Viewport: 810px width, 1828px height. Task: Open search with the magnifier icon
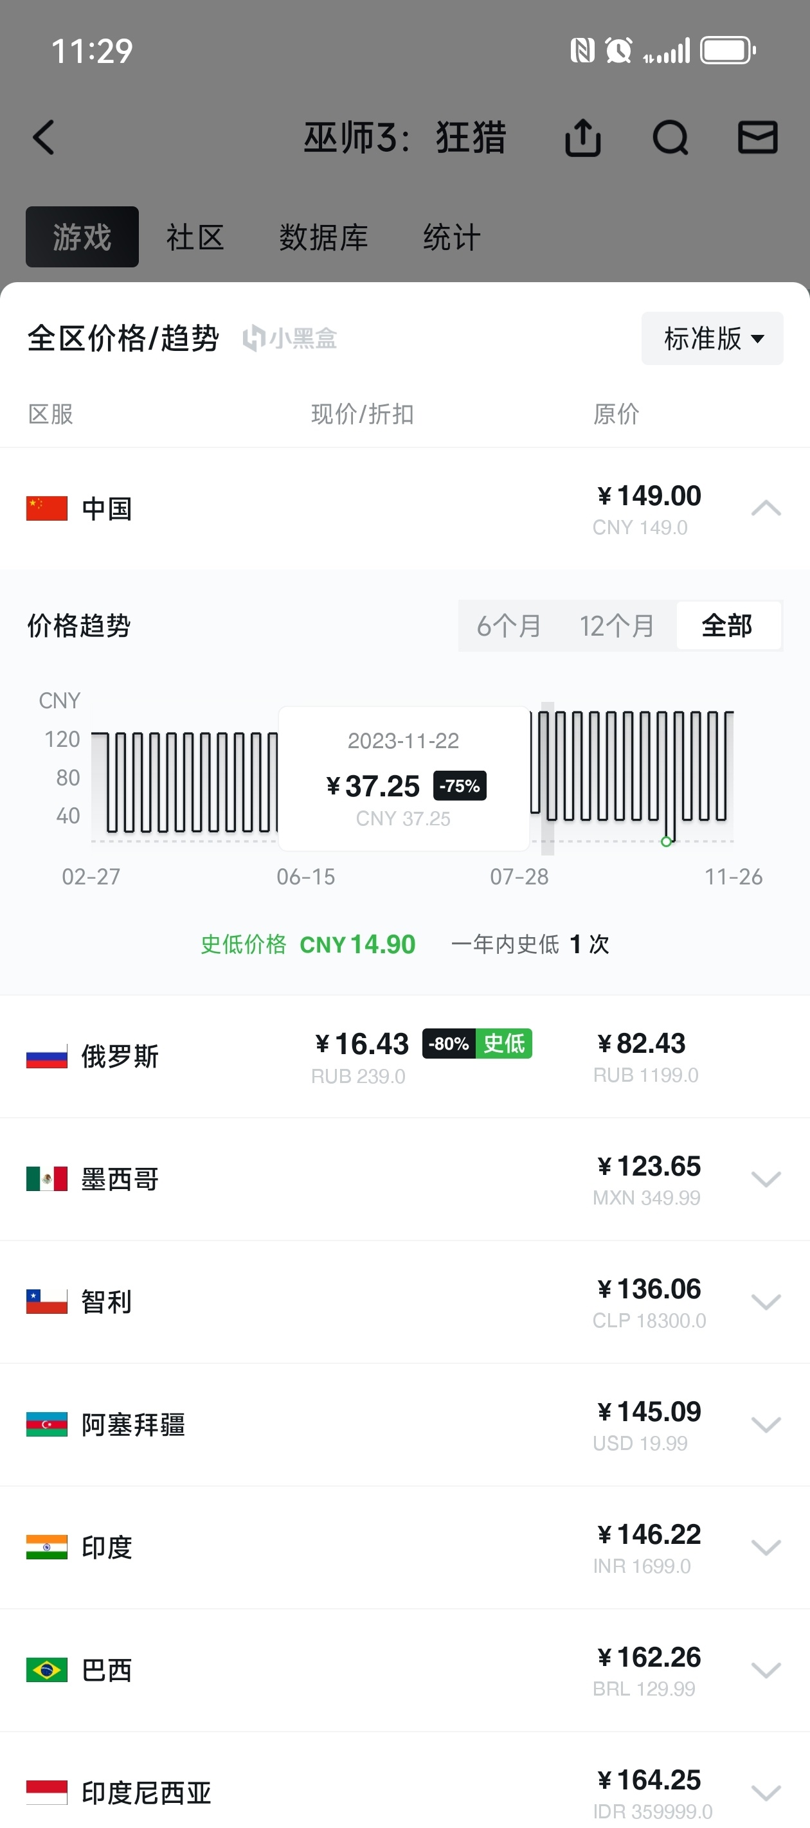[x=670, y=137]
